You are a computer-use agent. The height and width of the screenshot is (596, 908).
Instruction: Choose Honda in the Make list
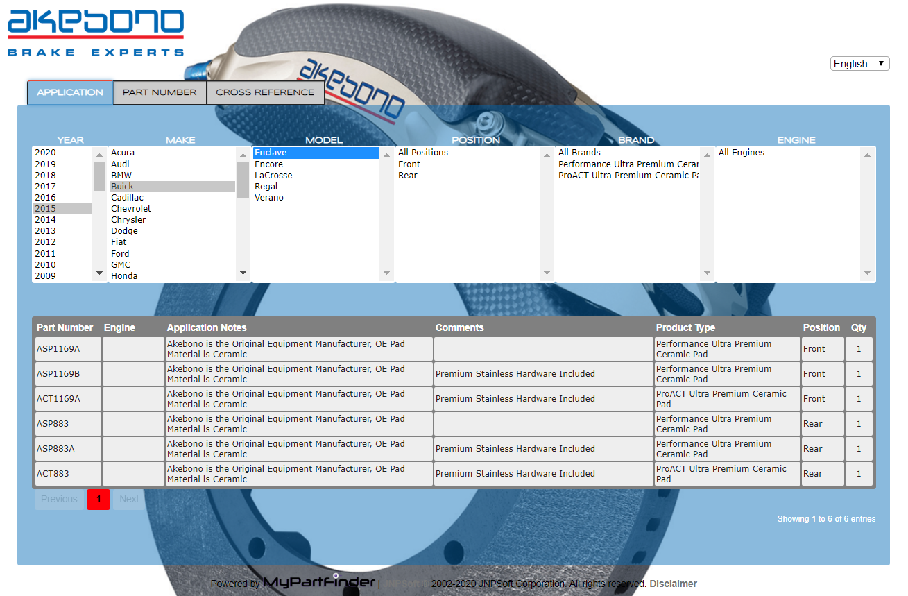tap(172, 276)
